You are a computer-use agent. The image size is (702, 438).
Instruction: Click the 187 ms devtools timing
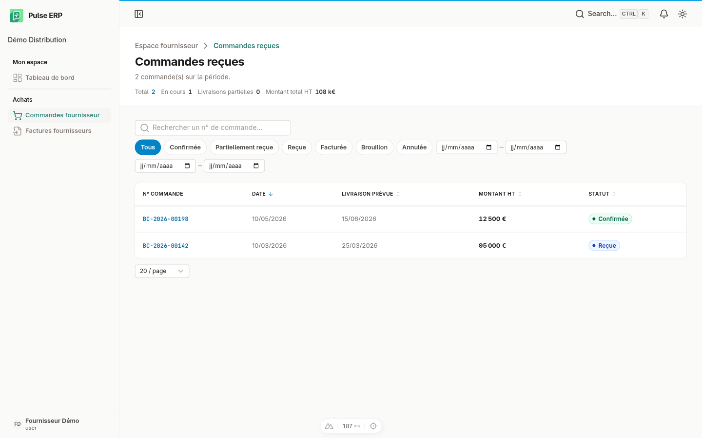[351, 426]
